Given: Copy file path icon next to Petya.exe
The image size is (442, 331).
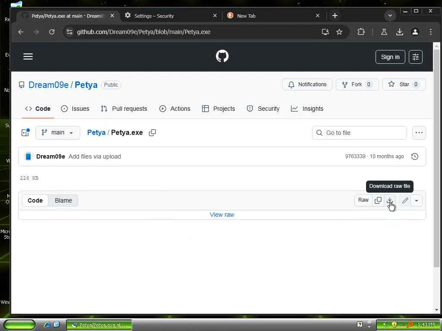Looking at the screenshot, I should pyautogui.click(x=152, y=133).
